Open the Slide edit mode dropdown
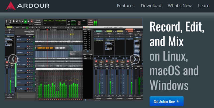The image size is (214, 108). click(x=19, y=27)
